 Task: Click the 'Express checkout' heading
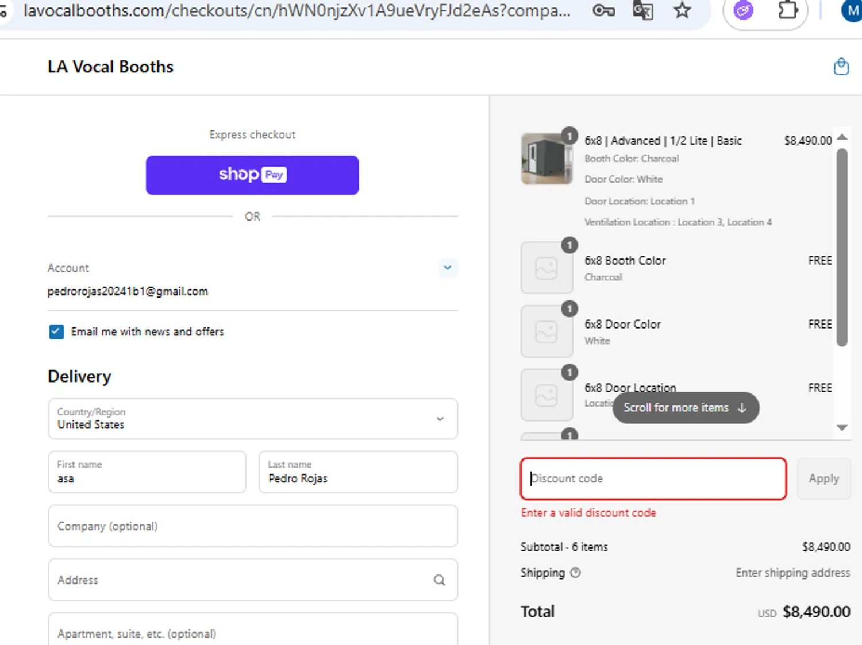[252, 134]
